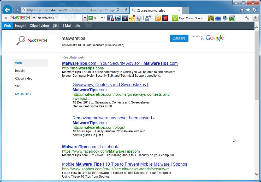Click the portrait photo toolbar icon
This screenshot has height=182, width=261.
point(211,18)
